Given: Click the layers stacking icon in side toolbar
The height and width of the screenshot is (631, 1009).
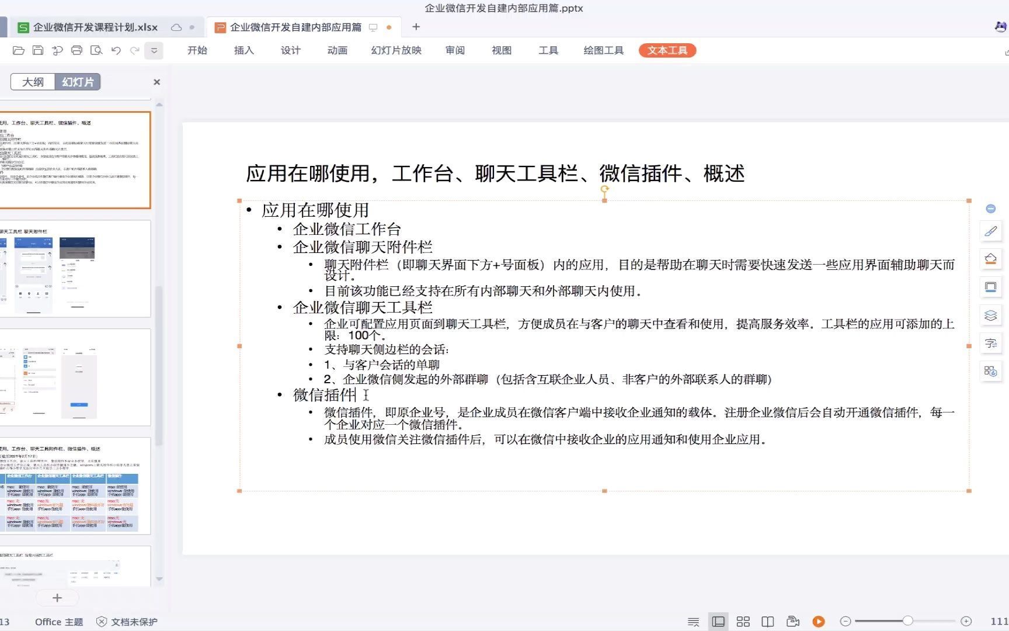Looking at the screenshot, I should [x=991, y=315].
